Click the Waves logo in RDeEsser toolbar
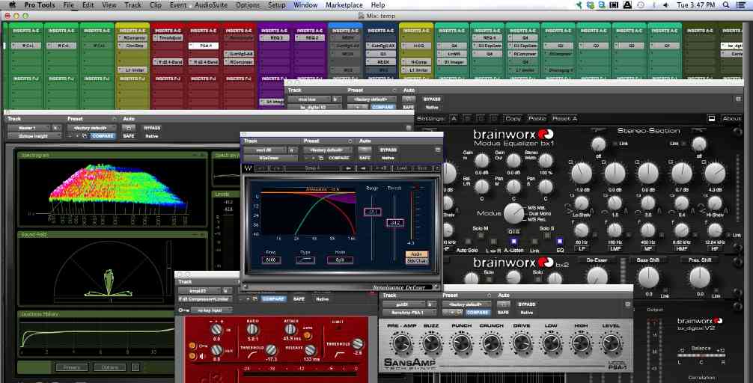 (249, 168)
